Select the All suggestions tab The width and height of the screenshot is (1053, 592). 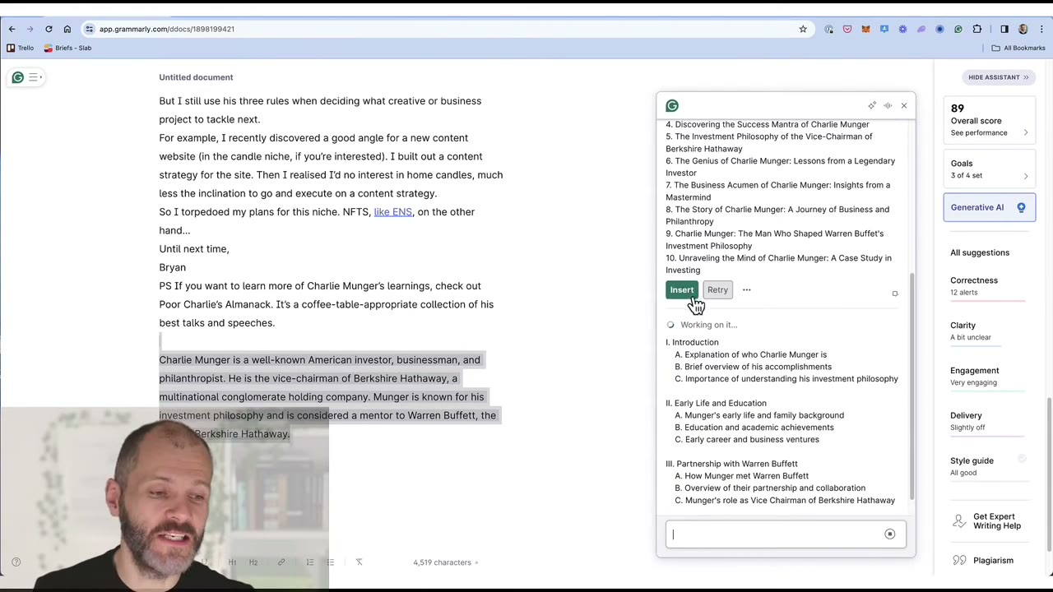(980, 252)
